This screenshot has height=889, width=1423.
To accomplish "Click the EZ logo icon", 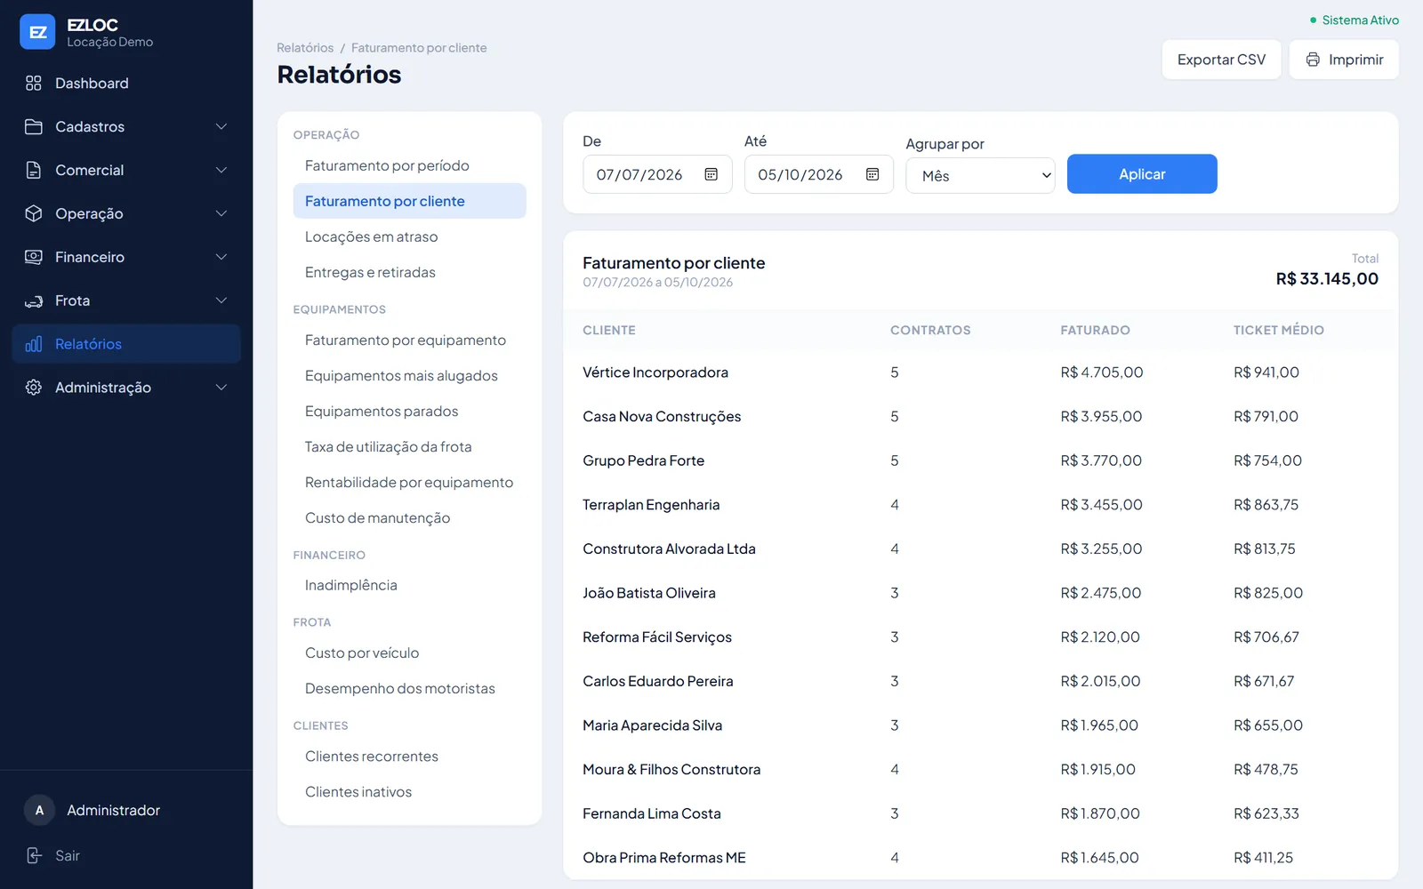I will pyautogui.click(x=37, y=32).
